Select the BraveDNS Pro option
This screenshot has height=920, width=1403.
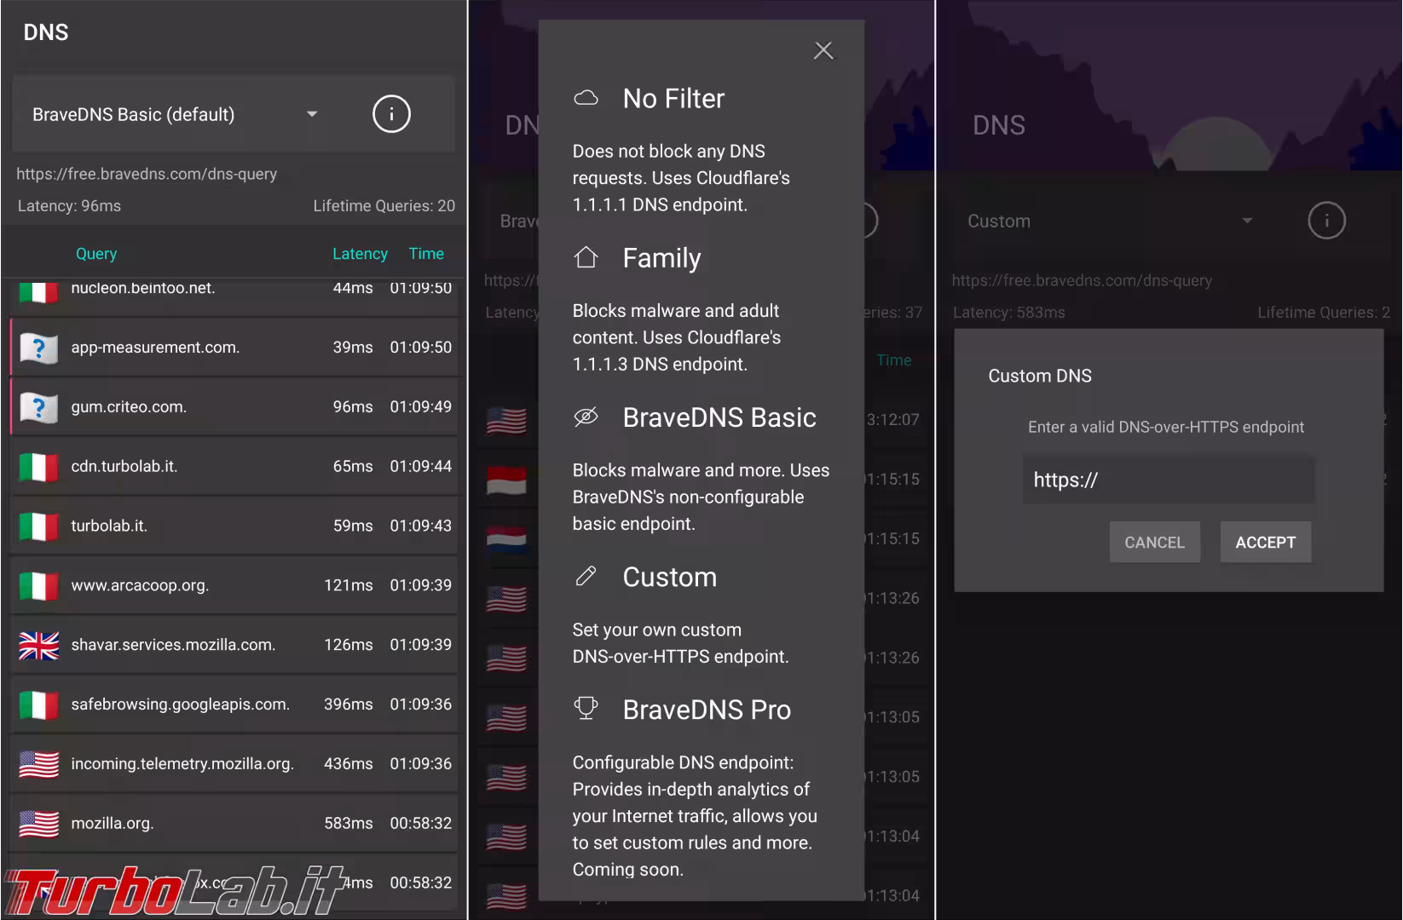click(x=706, y=710)
